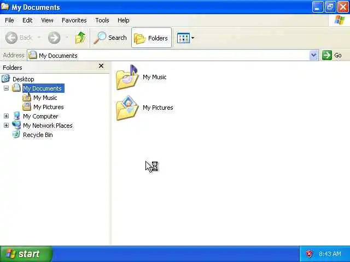Screen dimensions: 350x262
Task: Open the Windows start menu
Action: pyautogui.click(x=26, y=254)
